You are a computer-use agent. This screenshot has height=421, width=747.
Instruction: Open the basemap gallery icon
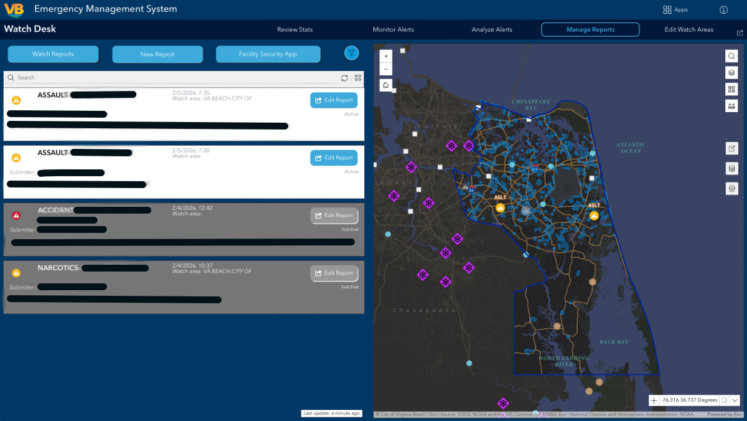click(x=731, y=89)
